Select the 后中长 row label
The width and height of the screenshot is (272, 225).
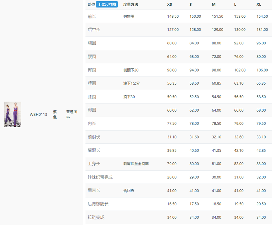pos(94,30)
